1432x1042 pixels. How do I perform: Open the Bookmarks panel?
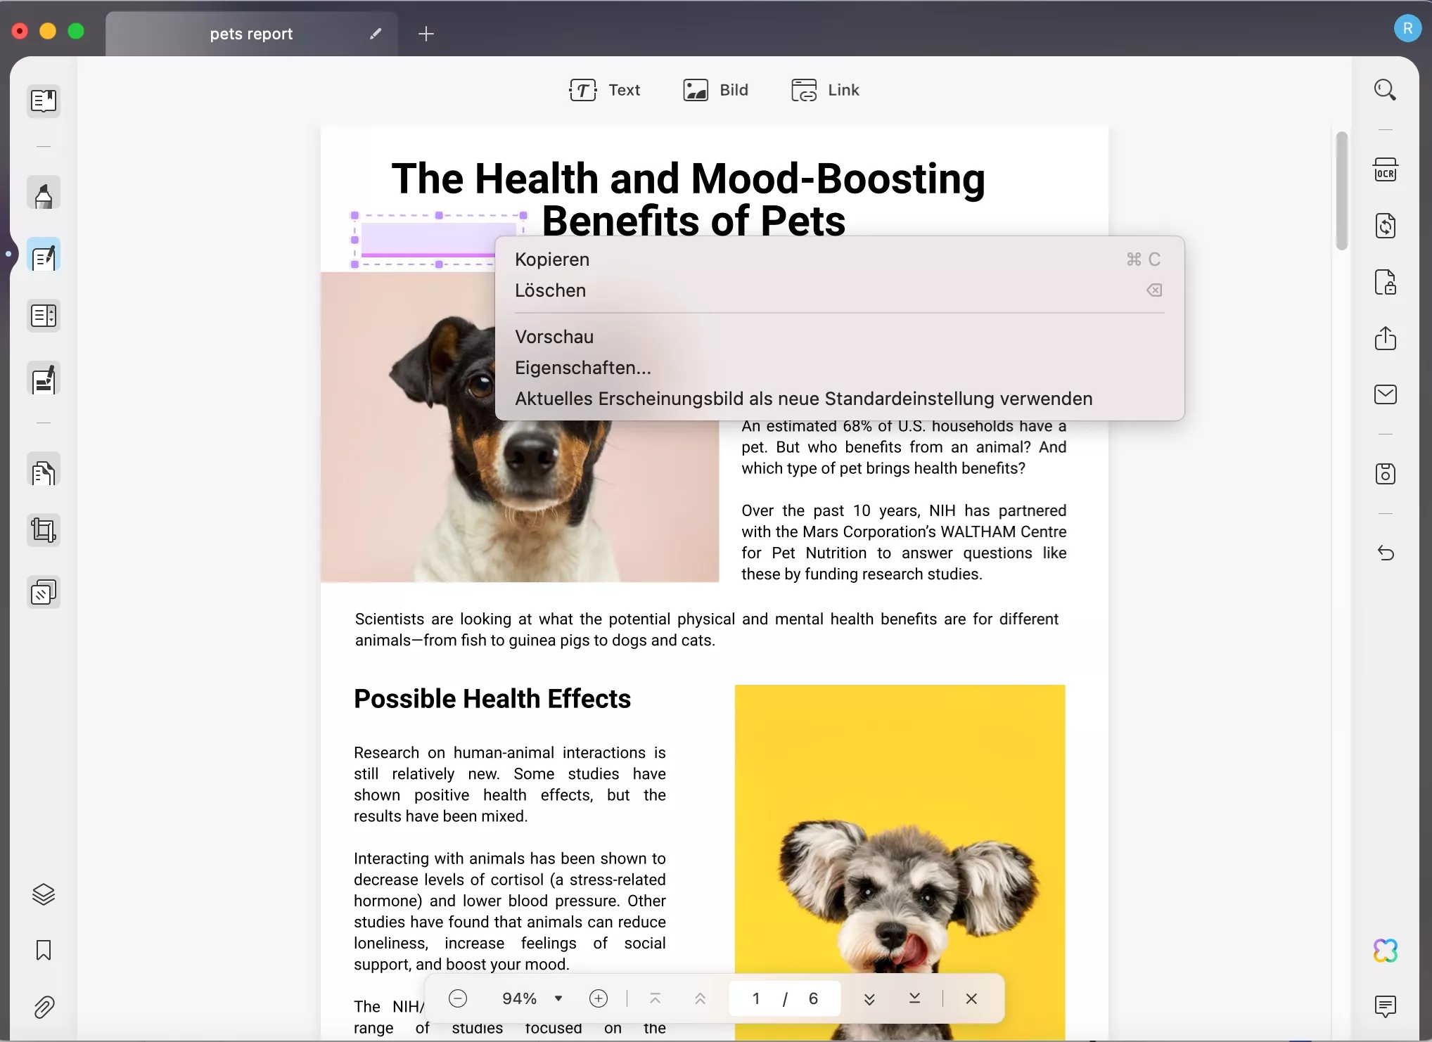coord(44,951)
